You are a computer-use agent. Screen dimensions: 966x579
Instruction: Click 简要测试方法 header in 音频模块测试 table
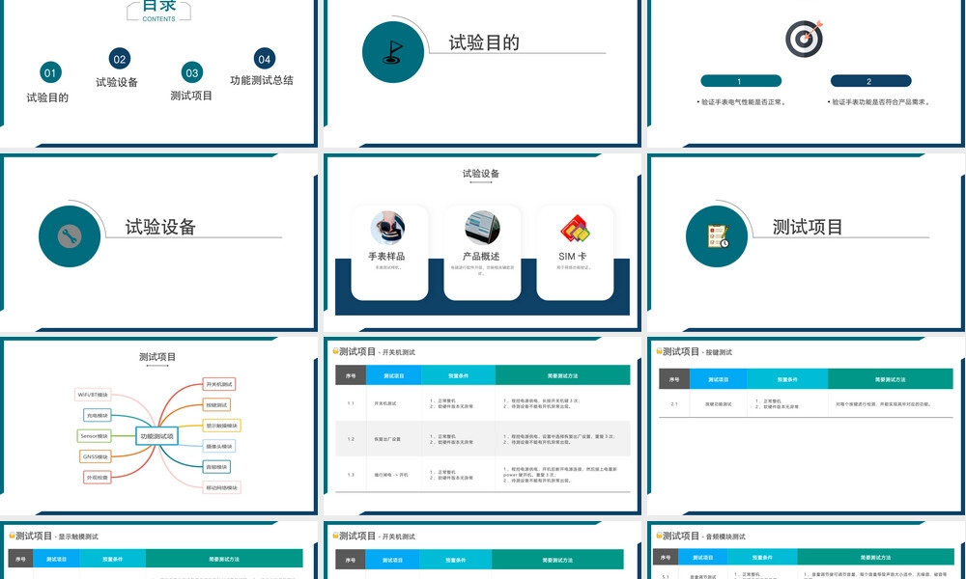pos(875,558)
